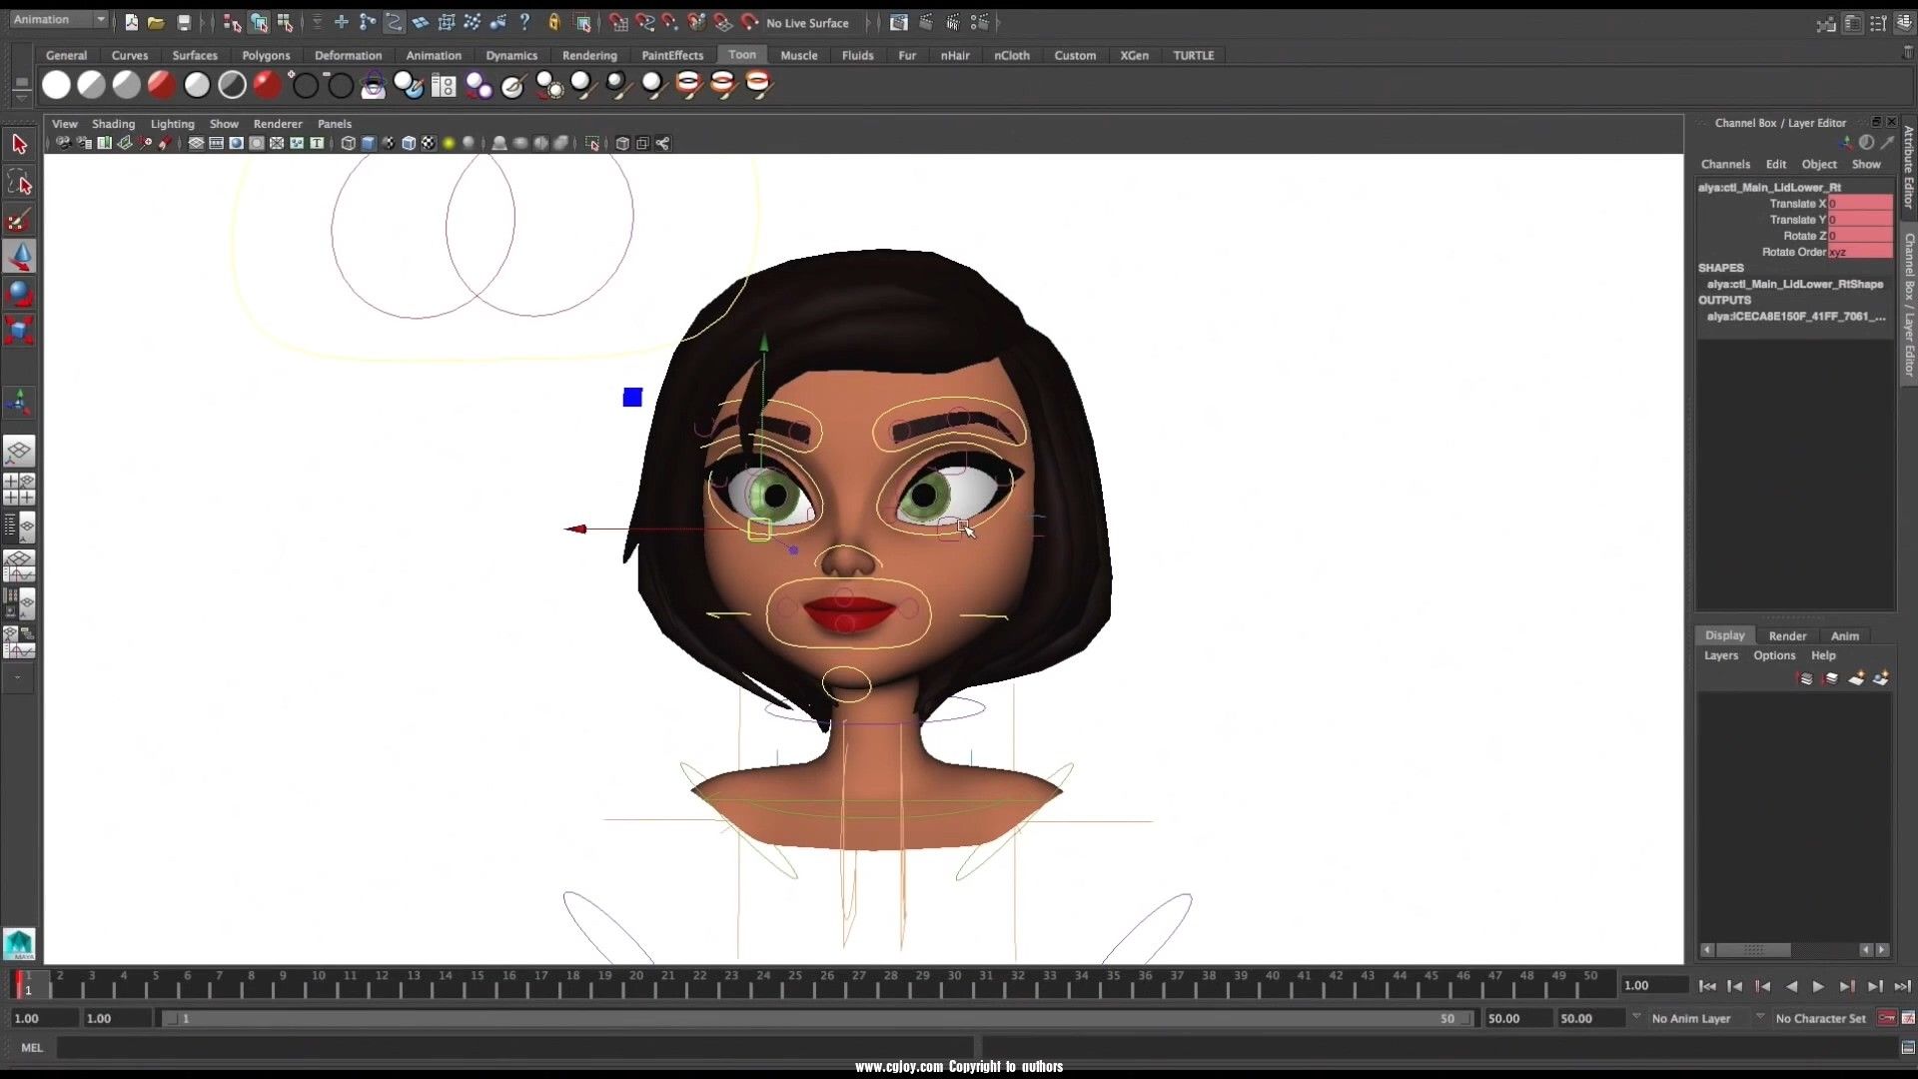Toggle the red auto keyframe key button
This screenshot has width=1918, height=1079.
[1886, 1018]
